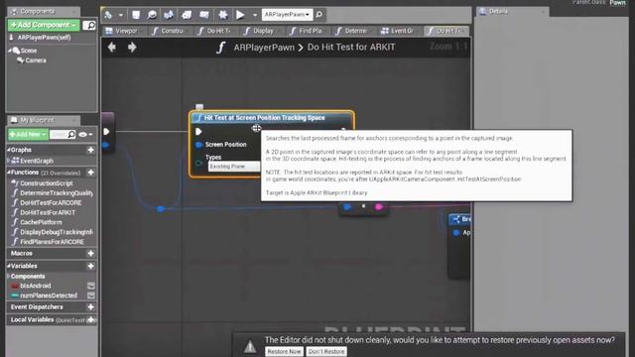Add a new graph with Graphs plus

coord(90,150)
